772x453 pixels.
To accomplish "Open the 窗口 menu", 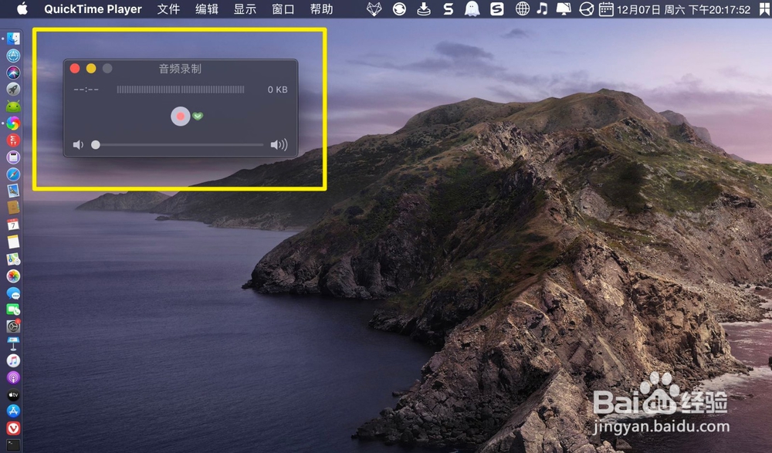I will (283, 9).
